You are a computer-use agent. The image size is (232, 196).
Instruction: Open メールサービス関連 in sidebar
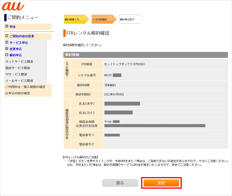19,80
